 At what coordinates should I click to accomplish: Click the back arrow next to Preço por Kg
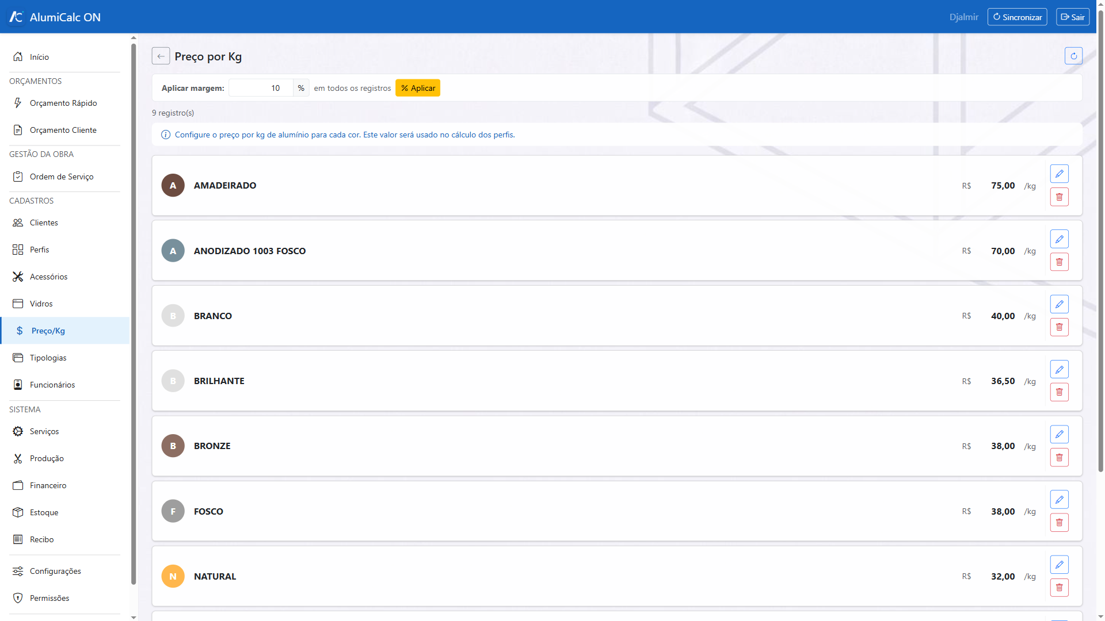point(161,56)
